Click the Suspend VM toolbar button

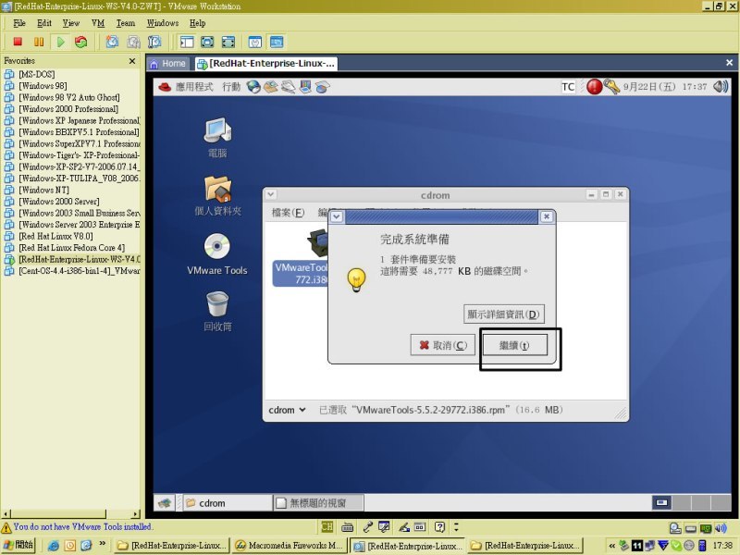coord(39,42)
